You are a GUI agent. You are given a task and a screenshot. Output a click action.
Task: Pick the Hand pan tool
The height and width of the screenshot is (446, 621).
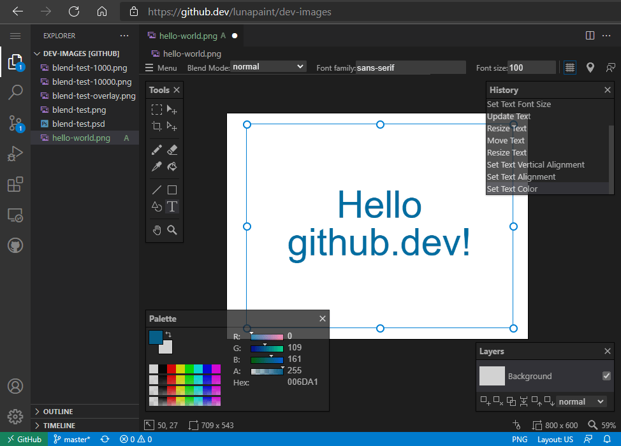(157, 230)
